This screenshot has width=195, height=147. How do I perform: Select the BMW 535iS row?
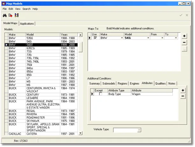41,38
